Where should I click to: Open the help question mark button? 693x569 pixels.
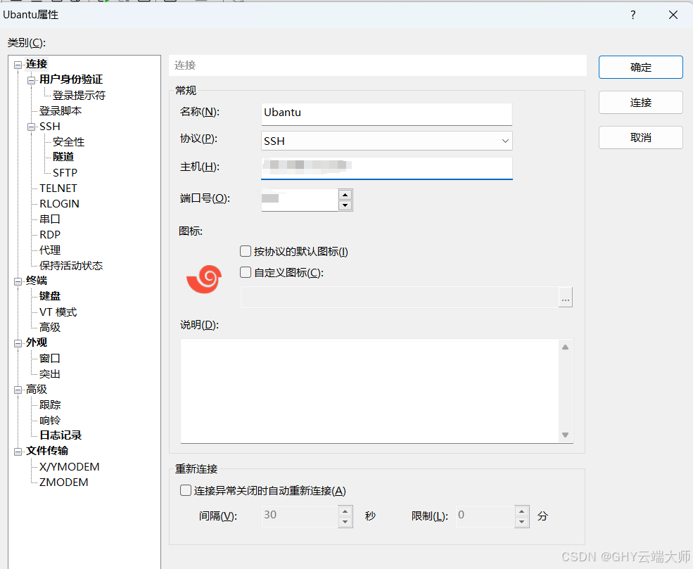tap(633, 15)
